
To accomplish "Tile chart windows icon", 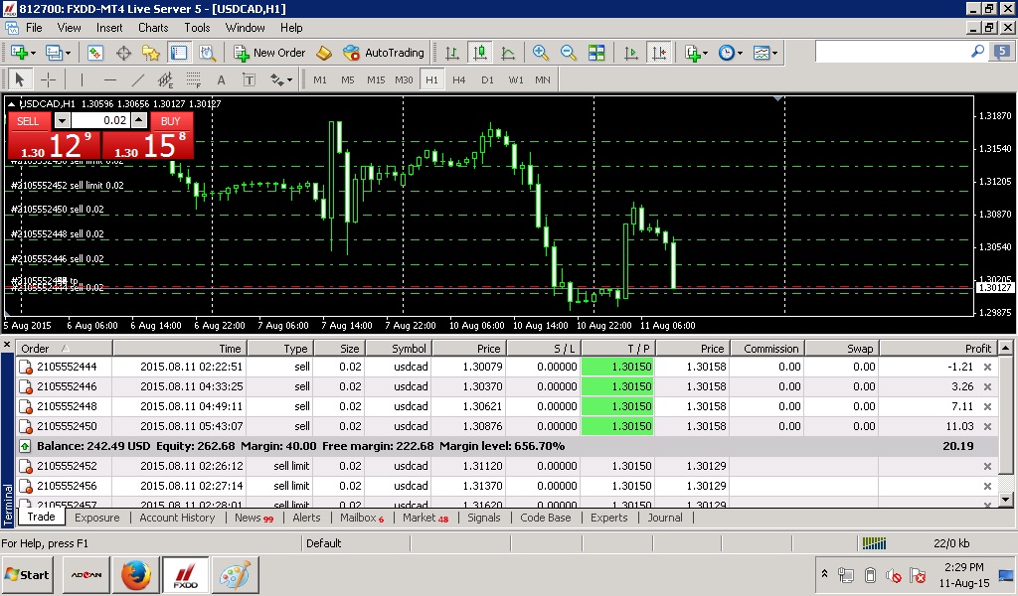I will pos(596,53).
